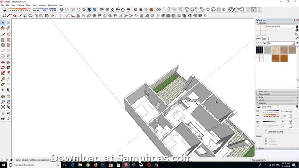Switch to Iso view in toolbar
Screen dimensions: 299x168
(102, 9)
